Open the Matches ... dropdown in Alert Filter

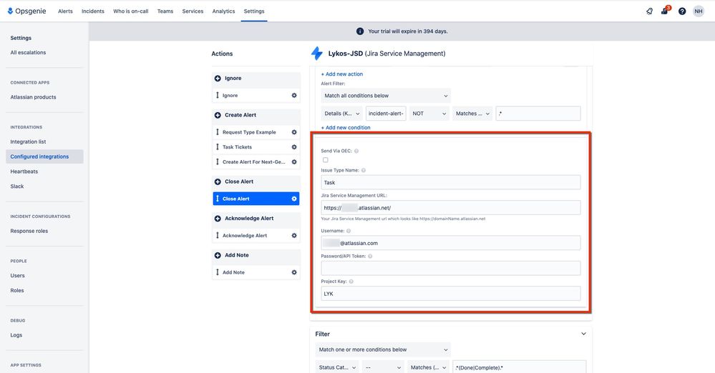(472, 114)
